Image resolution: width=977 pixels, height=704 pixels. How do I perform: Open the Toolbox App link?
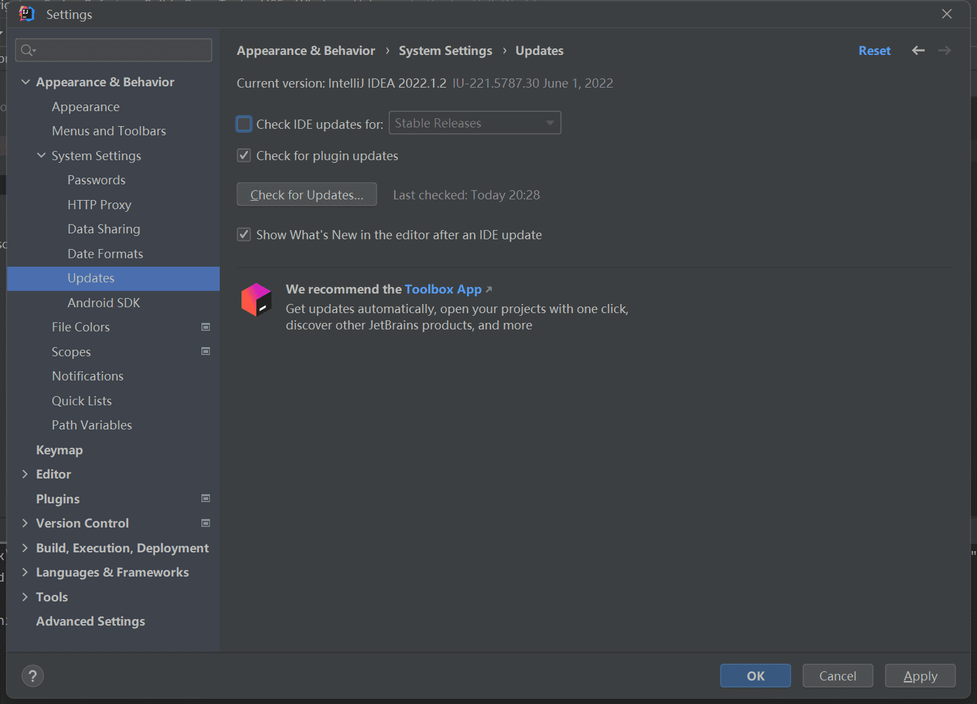443,289
